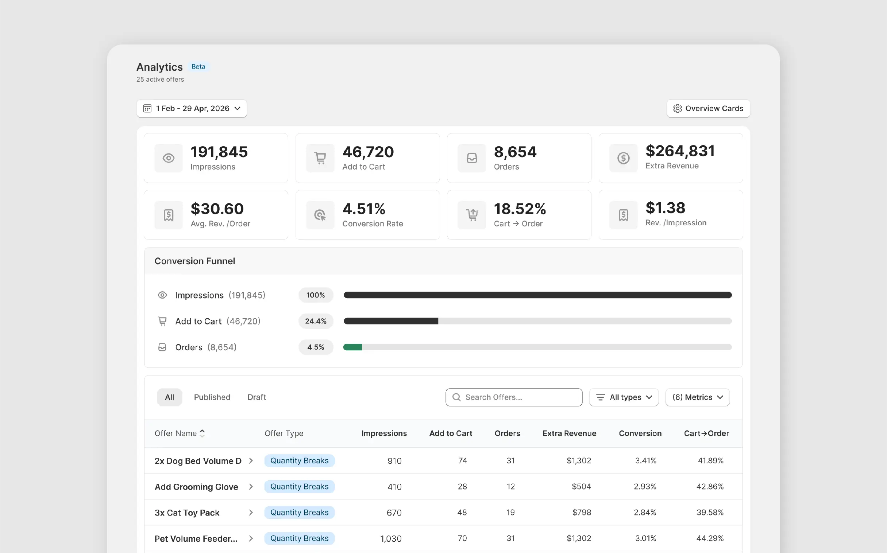Click the calendar icon in the date picker
Image resolution: width=887 pixels, height=553 pixels.
(x=147, y=109)
